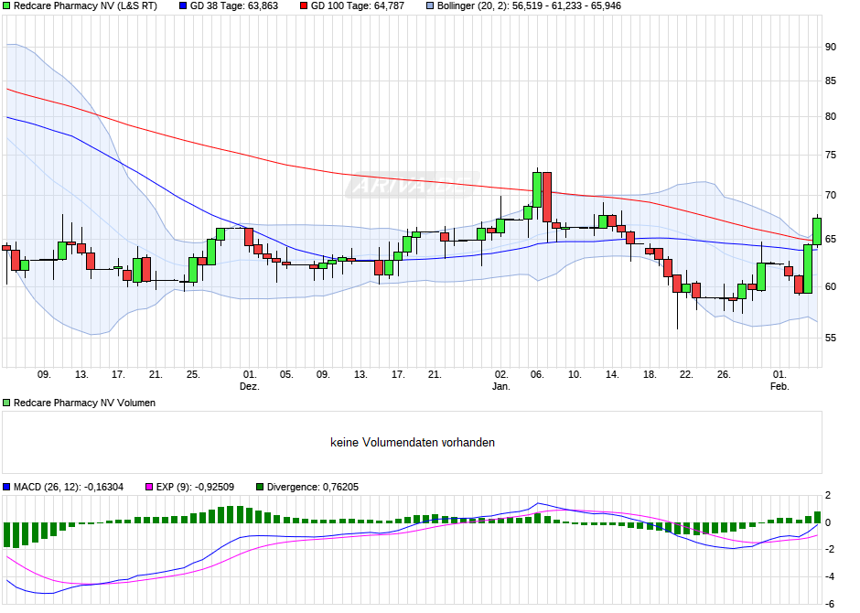
Task: Select the 'GD 100 Tage: 64,787' label
Action: [358, 6]
